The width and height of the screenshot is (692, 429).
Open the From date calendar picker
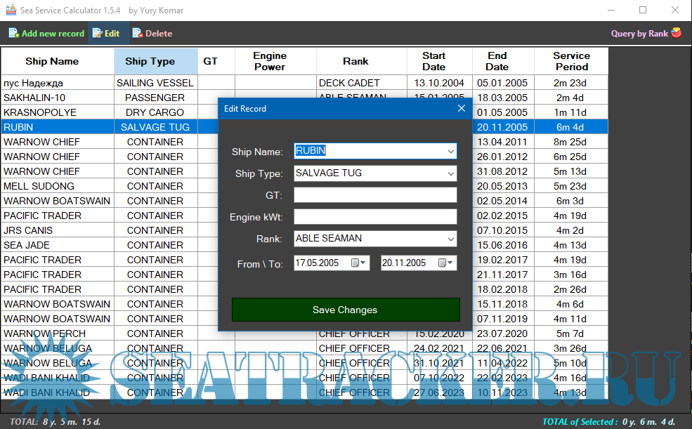pos(358,263)
